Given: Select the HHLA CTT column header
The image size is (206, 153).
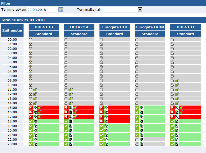Looking at the screenshot, I should [186, 27].
